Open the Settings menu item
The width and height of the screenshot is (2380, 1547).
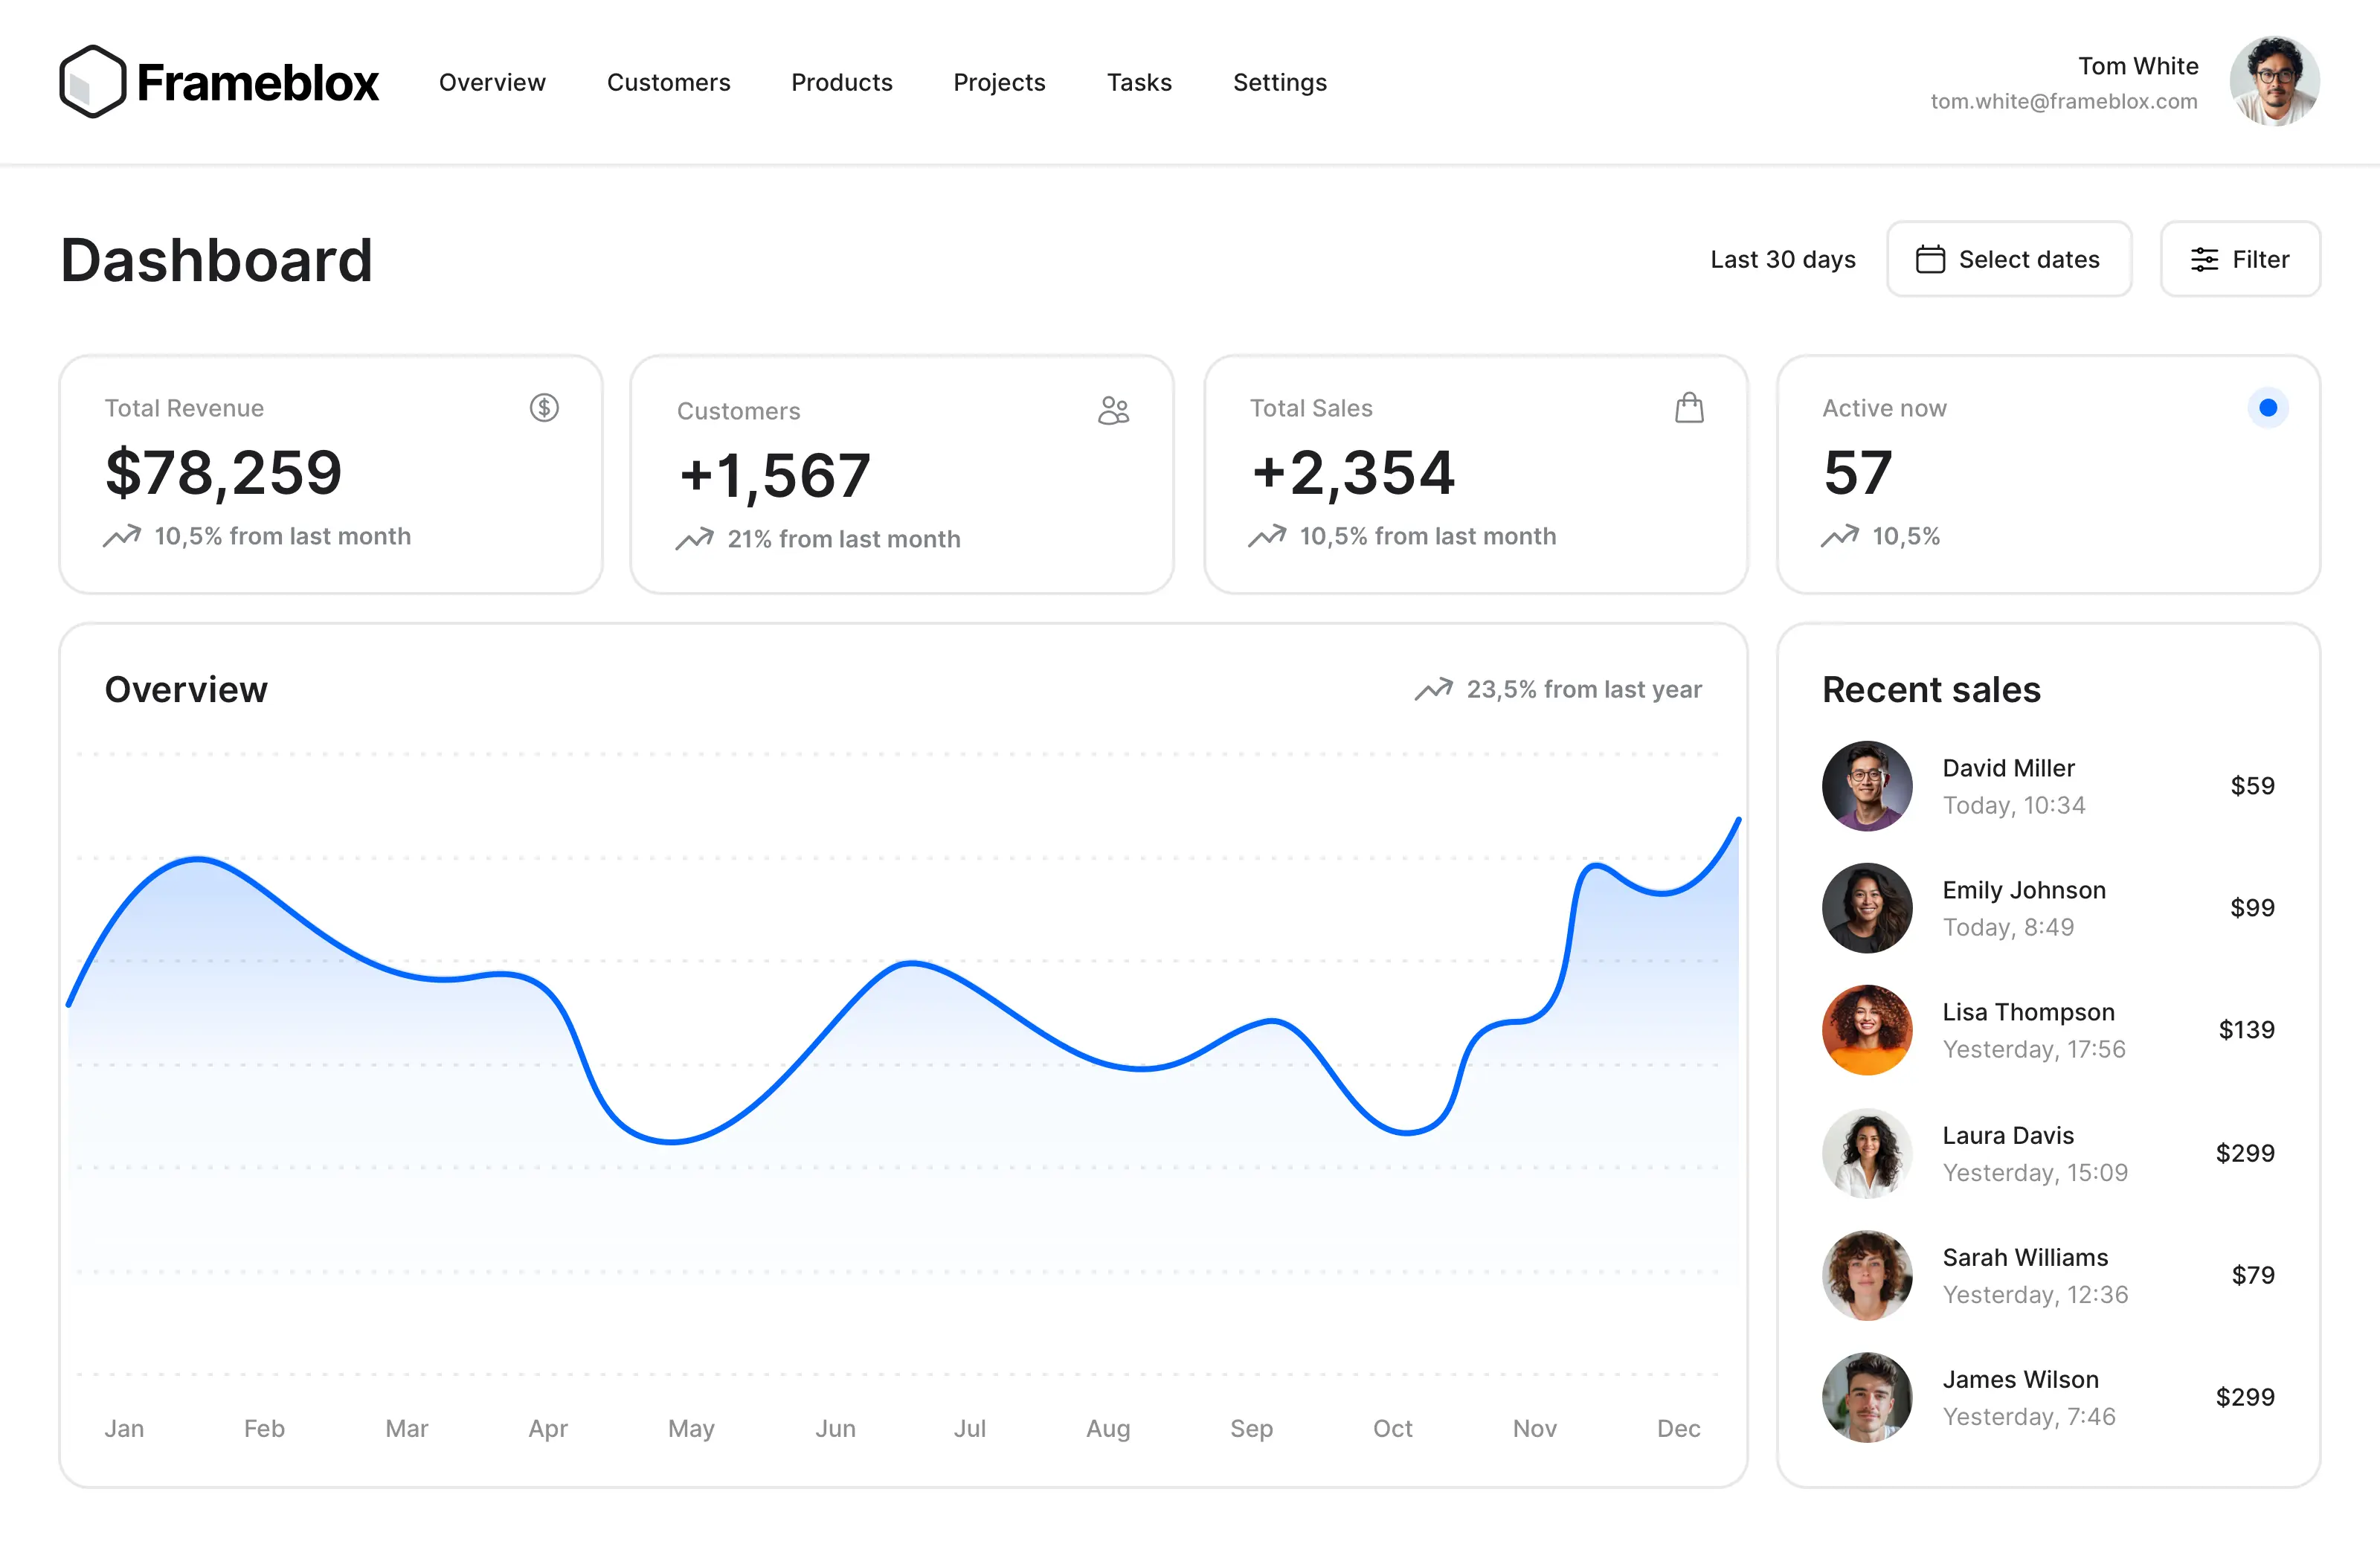click(1280, 83)
